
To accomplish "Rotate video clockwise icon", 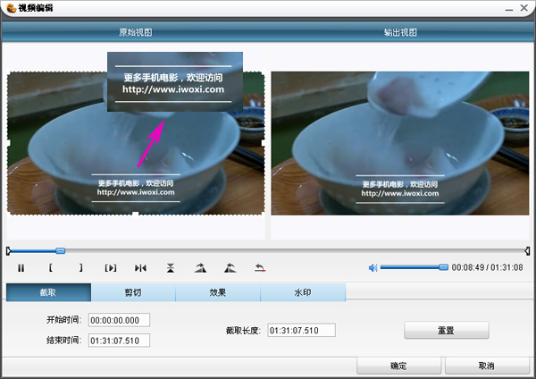I will pyautogui.click(x=200, y=268).
